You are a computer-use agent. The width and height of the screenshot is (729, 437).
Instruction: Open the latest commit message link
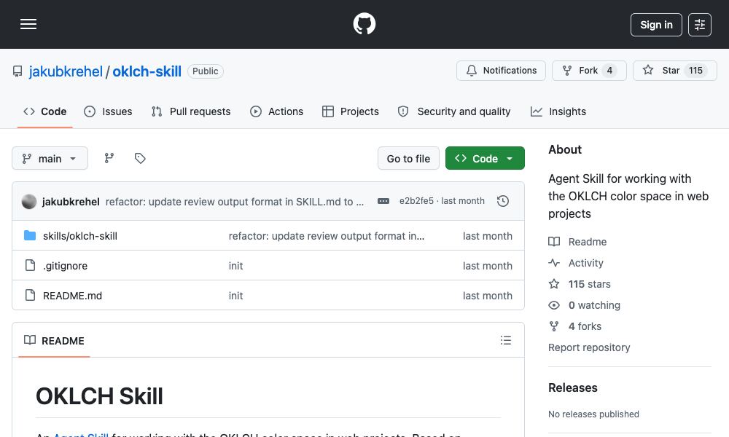pos(235,202)
